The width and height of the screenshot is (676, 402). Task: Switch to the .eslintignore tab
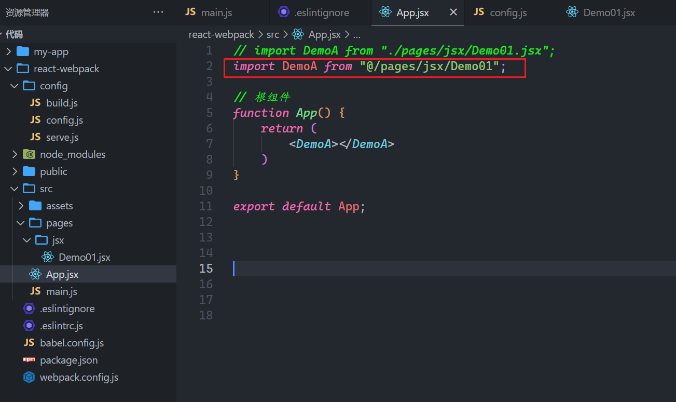pos(321,12)
